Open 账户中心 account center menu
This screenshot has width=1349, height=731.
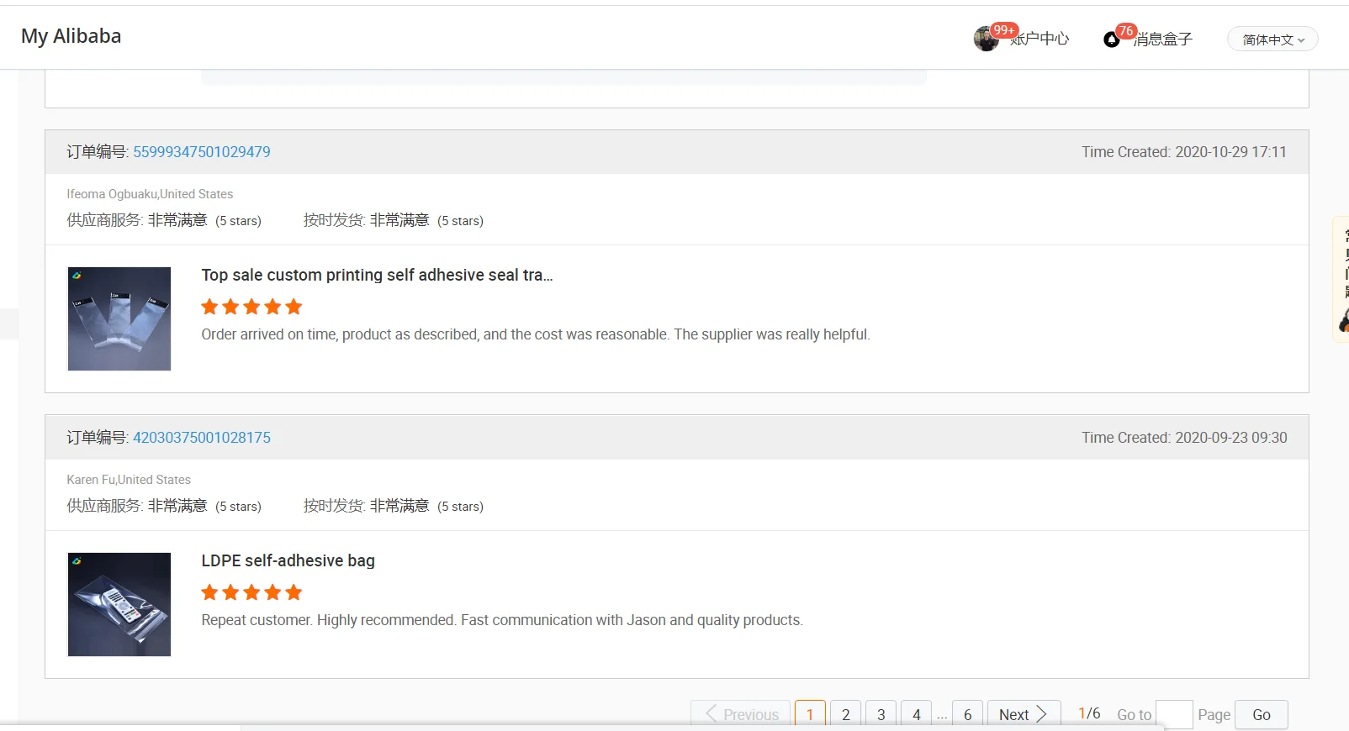tap(1040, 39)
